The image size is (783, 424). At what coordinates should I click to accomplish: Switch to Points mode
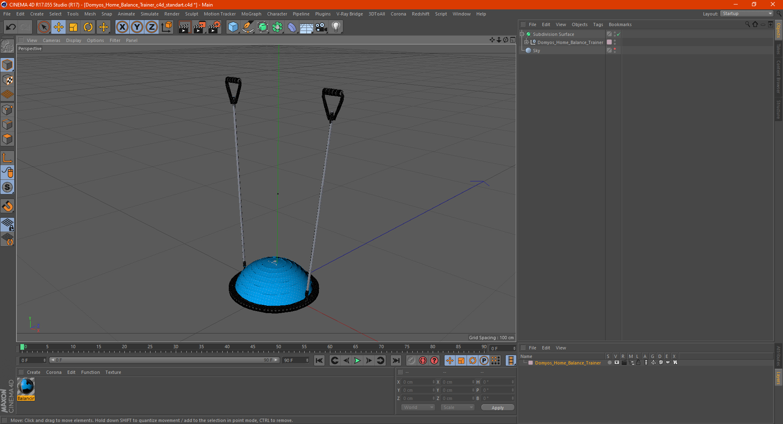7,110
